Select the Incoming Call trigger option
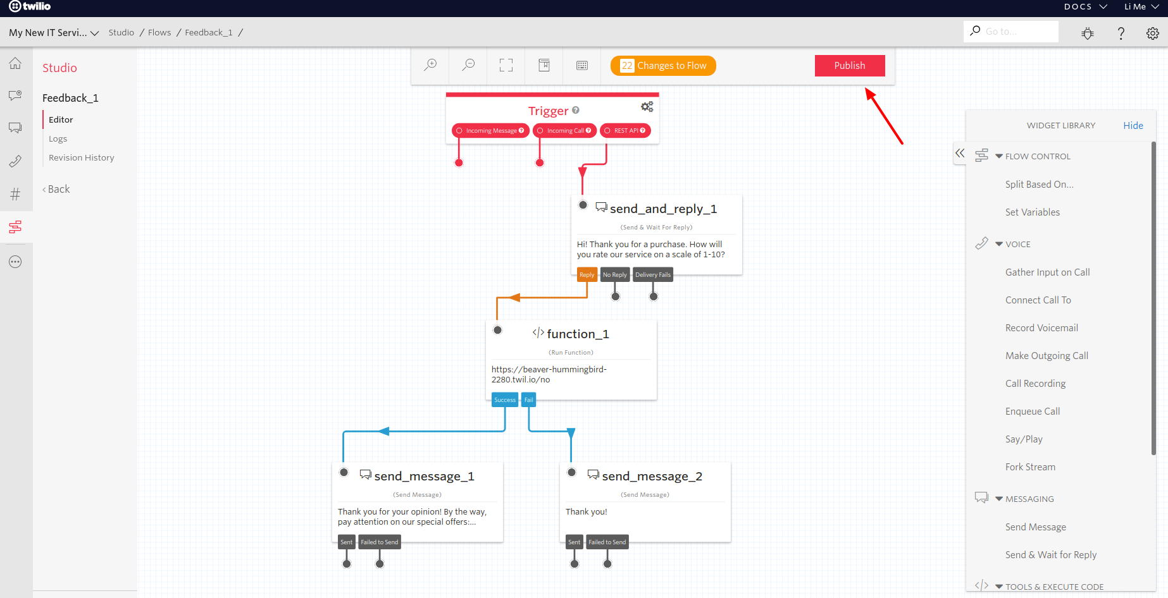 [564, 130]
